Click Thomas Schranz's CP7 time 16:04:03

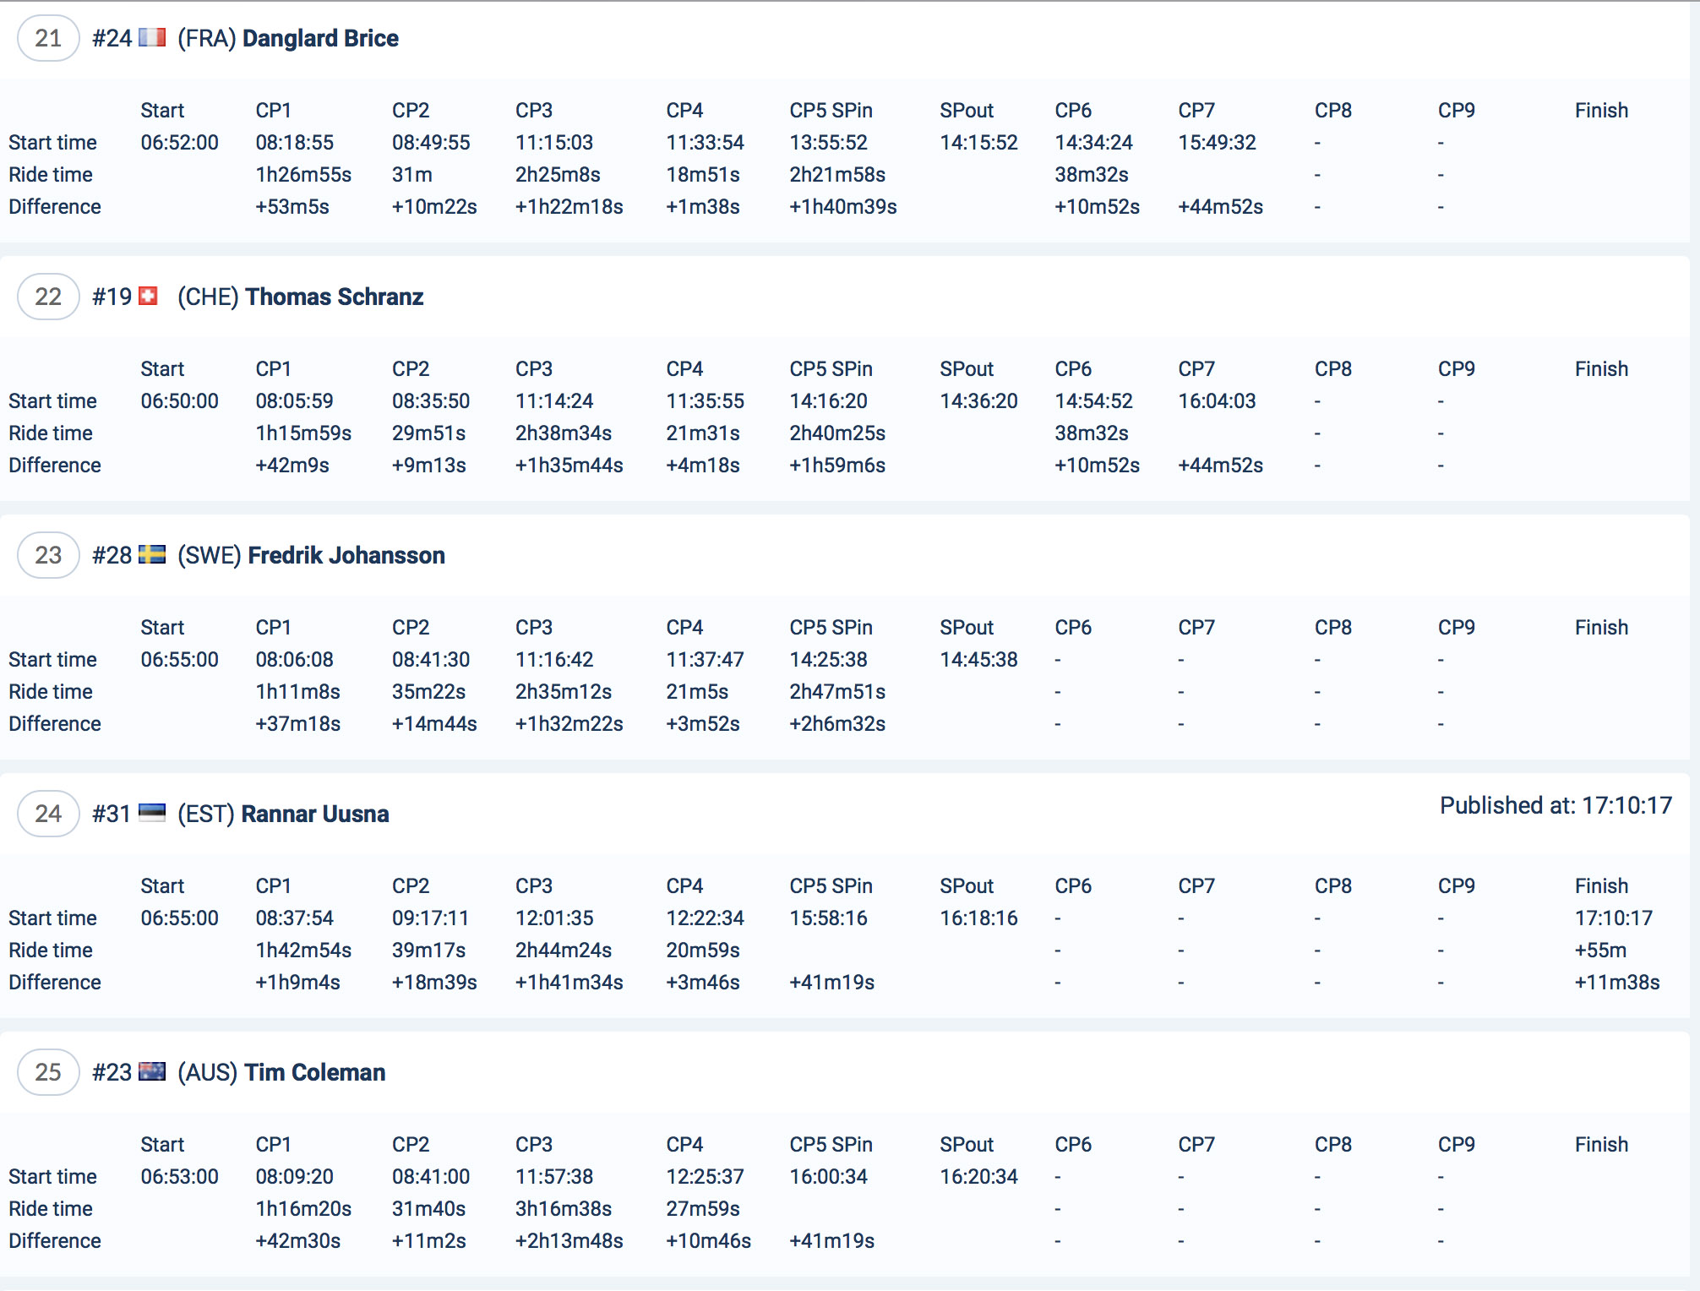click(1217, 400)
